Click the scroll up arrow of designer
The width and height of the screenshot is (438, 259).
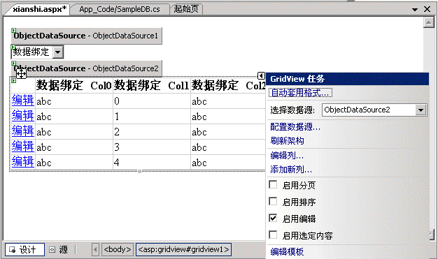click(429, 22)
